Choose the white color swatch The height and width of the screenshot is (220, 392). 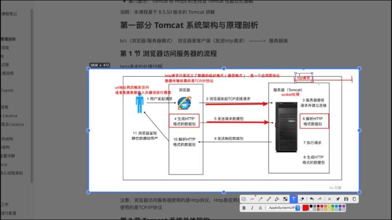tap(311, 209)
